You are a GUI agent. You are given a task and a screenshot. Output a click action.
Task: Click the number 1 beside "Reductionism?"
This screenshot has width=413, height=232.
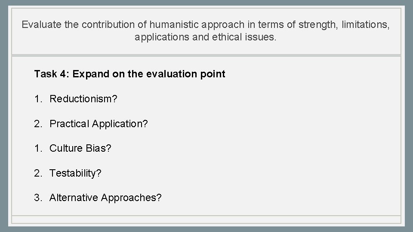click(37, 99)
